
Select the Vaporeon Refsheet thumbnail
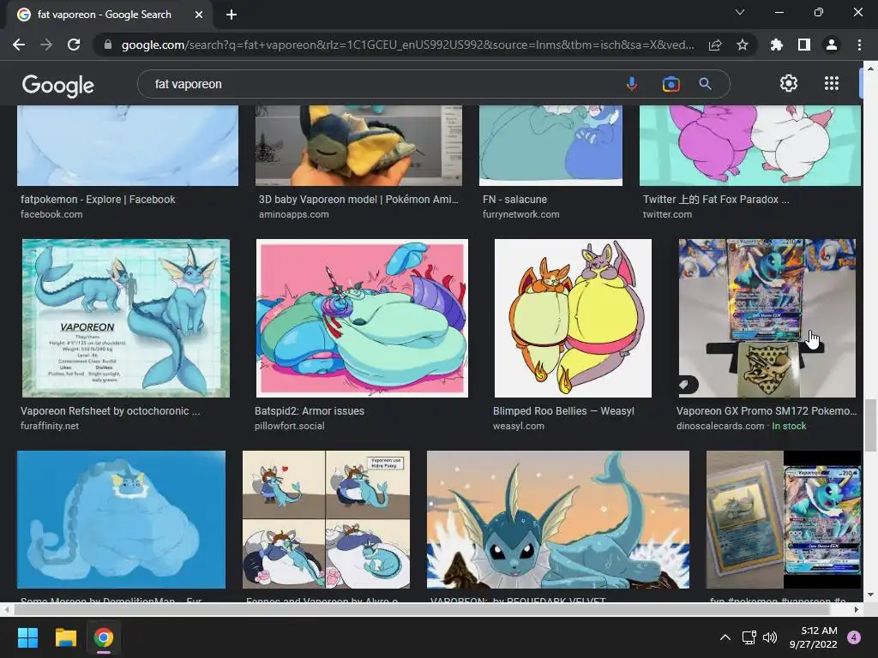pos(126,318)
